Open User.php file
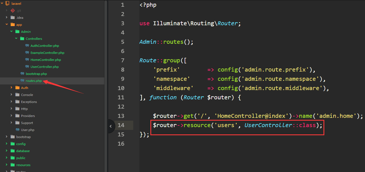Image resolution: width=365 pixels, height=172 pixels. point(27,130)
